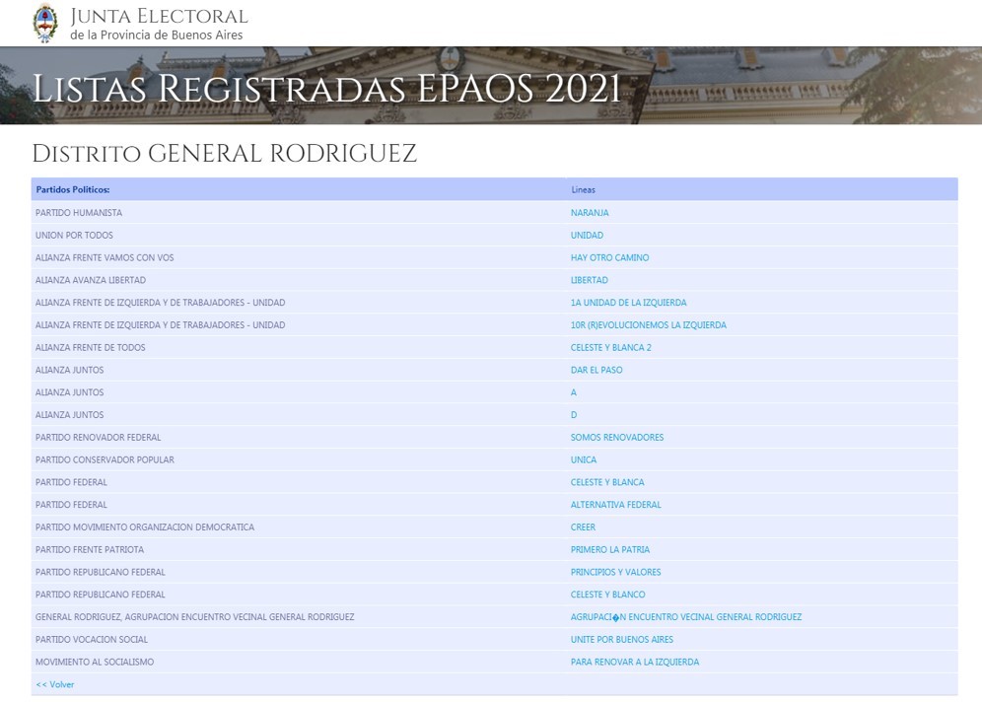The image size is (982, 702).
Task: Click the CREER list link
Action: [x=583, y=527]
